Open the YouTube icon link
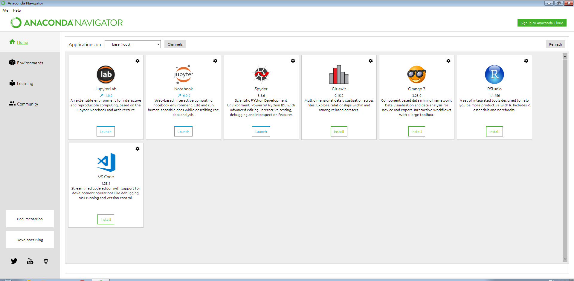The image size is (574, 281). coord(30,261)
